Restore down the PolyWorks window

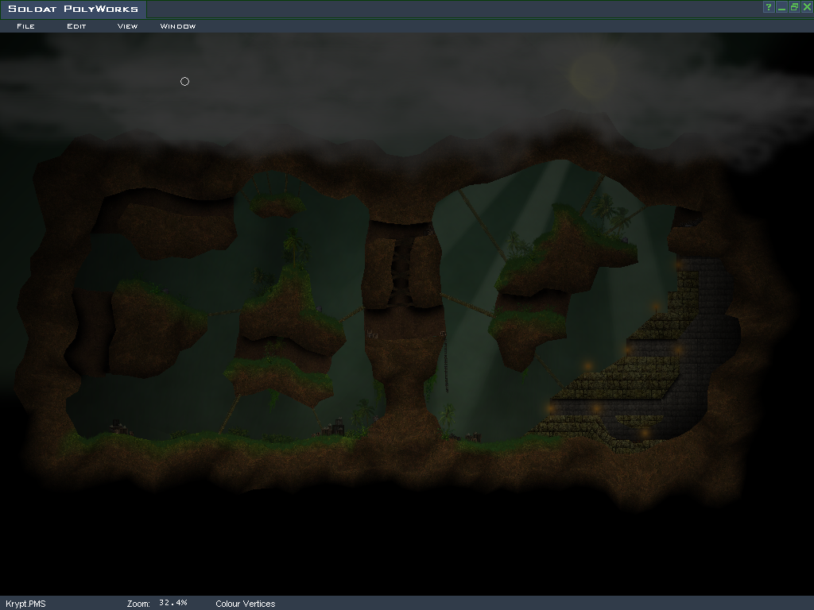click(x=794, y=7)
